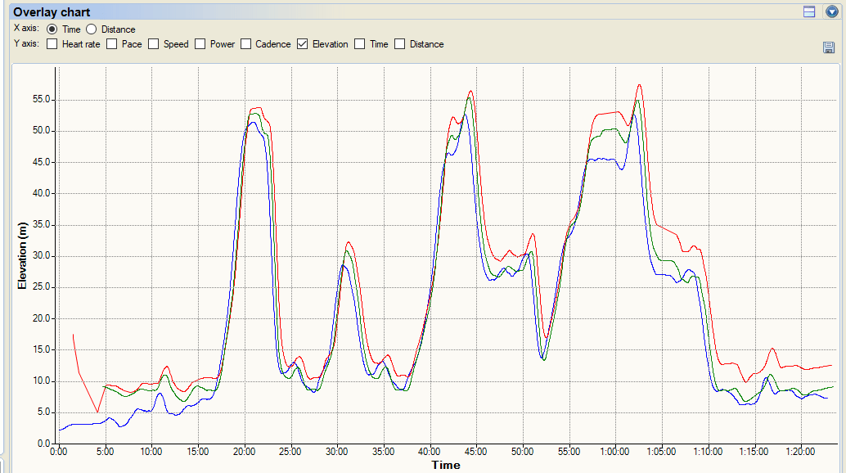Click the 1:00:00 time axis tick label
846x473 pixels.
click(615, 452)
